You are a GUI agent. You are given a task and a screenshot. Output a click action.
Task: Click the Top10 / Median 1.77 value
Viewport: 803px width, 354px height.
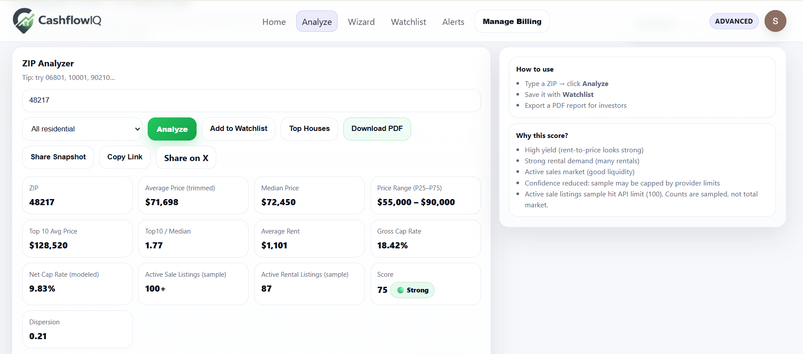[154, 245]
